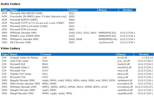154x96 pixels.
Task: Click MPG4, mpg4, mp42, MP42 format cell
Action: click(x=57, y=93)
